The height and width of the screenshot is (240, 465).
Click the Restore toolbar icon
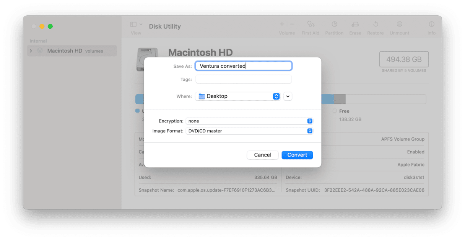pyautogui.click(x=376, y=24)
